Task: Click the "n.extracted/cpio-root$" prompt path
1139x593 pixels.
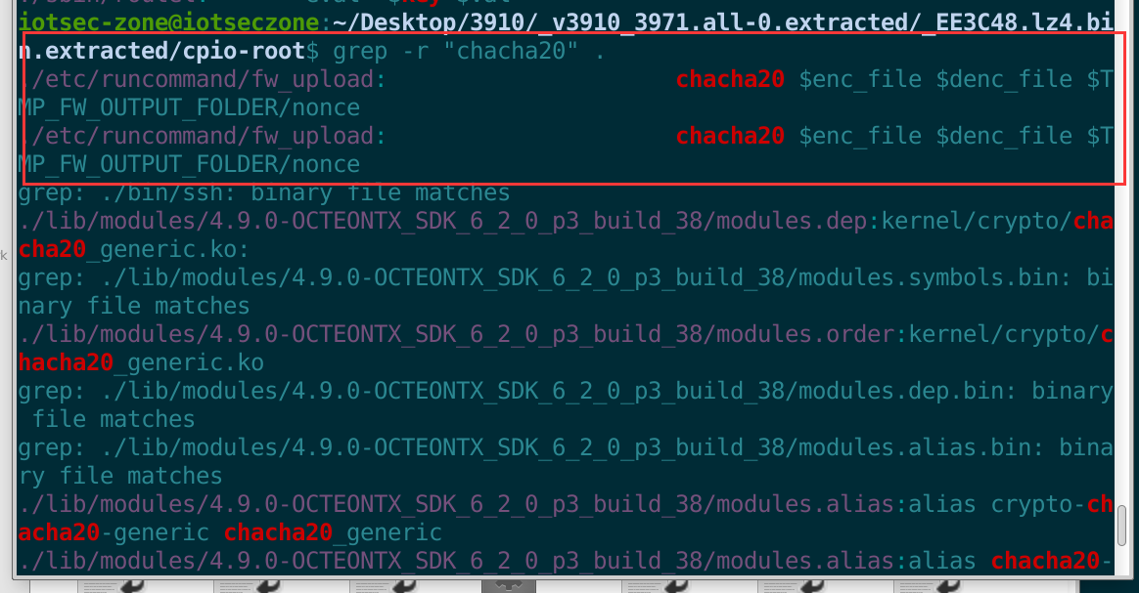Action: click(168, 52)
